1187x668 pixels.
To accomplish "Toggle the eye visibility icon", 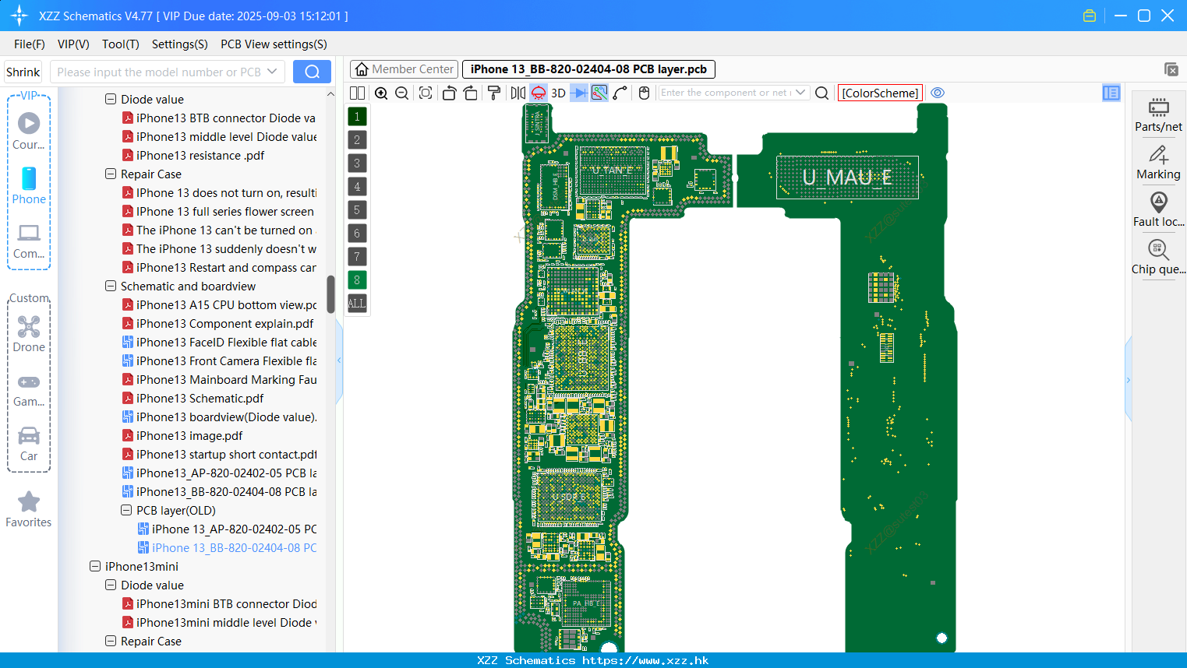I will point(938,93).
